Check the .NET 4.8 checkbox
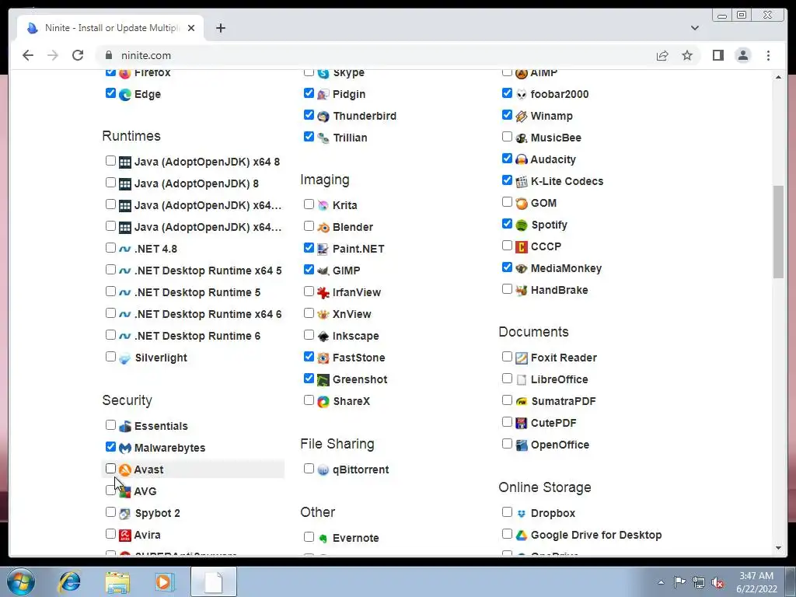 tap(110, 248)
